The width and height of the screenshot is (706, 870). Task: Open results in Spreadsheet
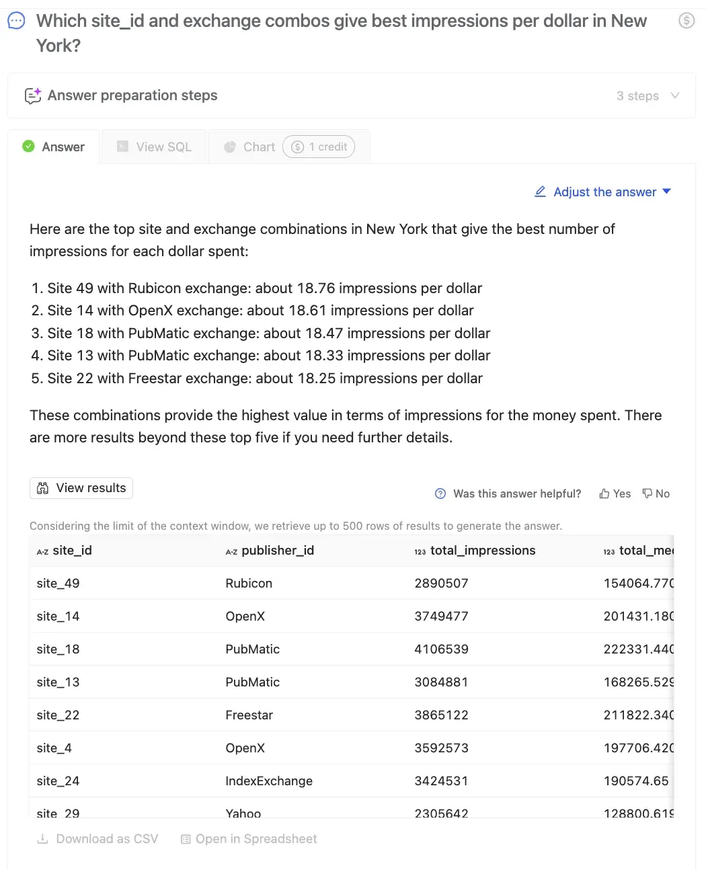249,839
